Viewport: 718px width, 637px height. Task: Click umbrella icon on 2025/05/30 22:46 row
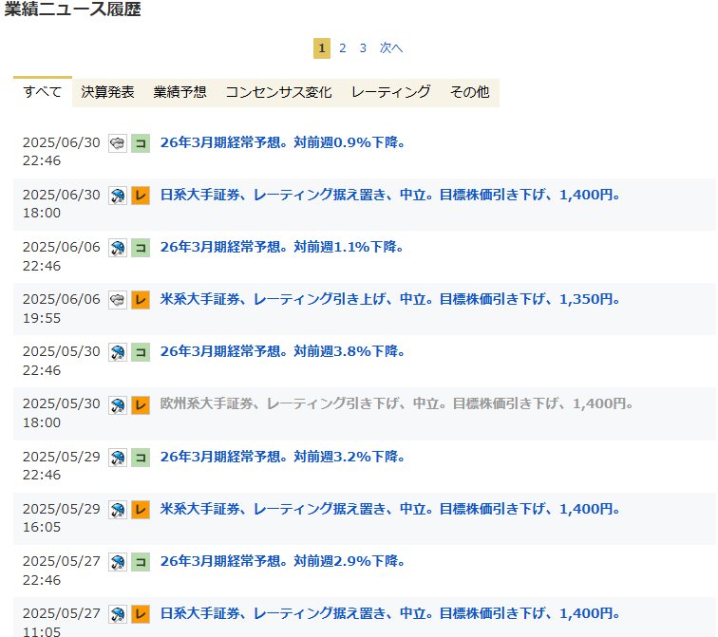[x=118, y=352]
